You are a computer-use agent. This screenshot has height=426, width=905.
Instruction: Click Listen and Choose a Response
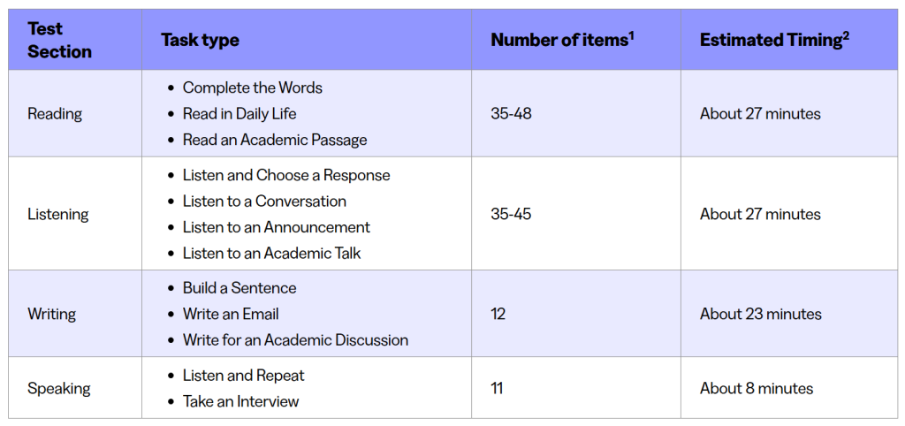click(x=285, y=175)
